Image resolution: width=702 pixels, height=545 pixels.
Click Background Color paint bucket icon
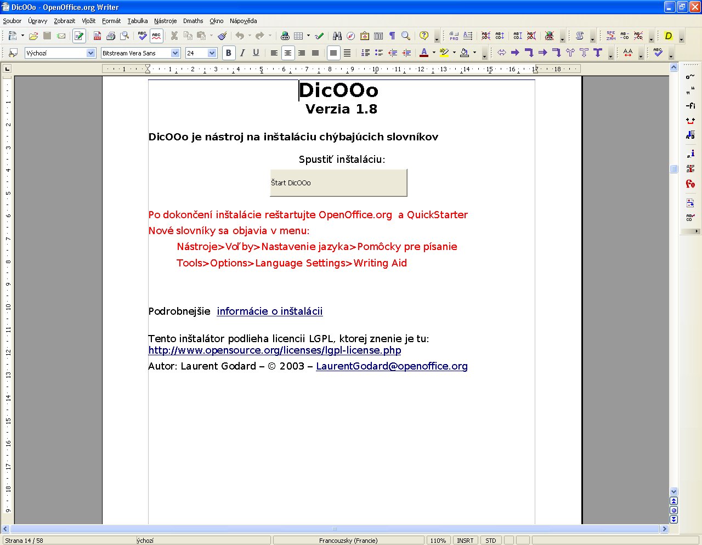click(x=465, y=53)
